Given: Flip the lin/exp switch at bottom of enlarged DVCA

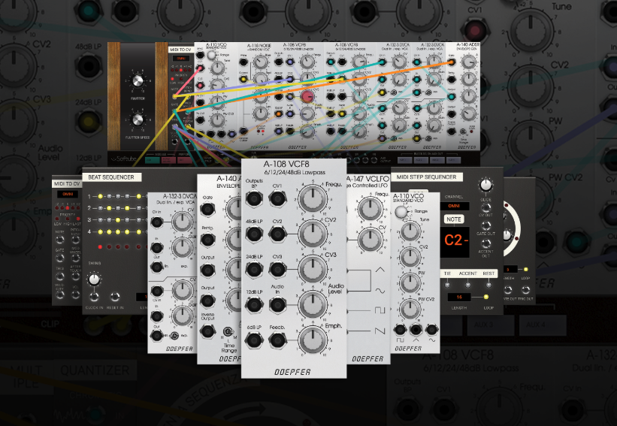Looking at the screenshot, I should 173,336.
